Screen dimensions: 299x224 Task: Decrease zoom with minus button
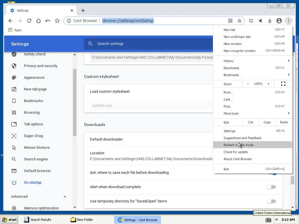pos(248,84)
